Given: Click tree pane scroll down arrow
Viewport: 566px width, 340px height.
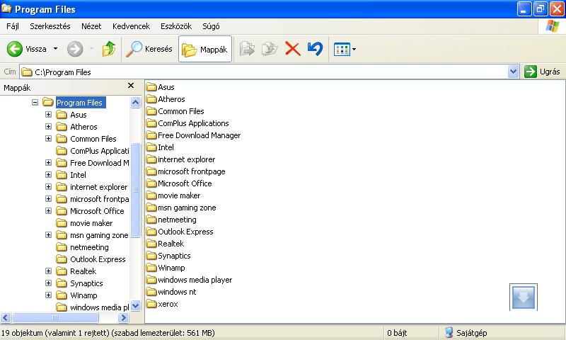Looking at the screenshot, I should tap(135, 306).
